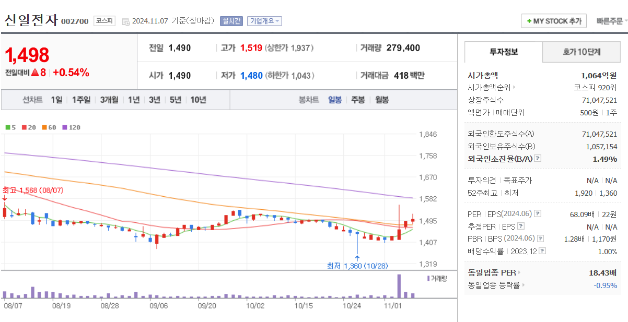Click the red up-triangle beside 전일대비
The image size is (628, 322).
(x=35, y=73)
